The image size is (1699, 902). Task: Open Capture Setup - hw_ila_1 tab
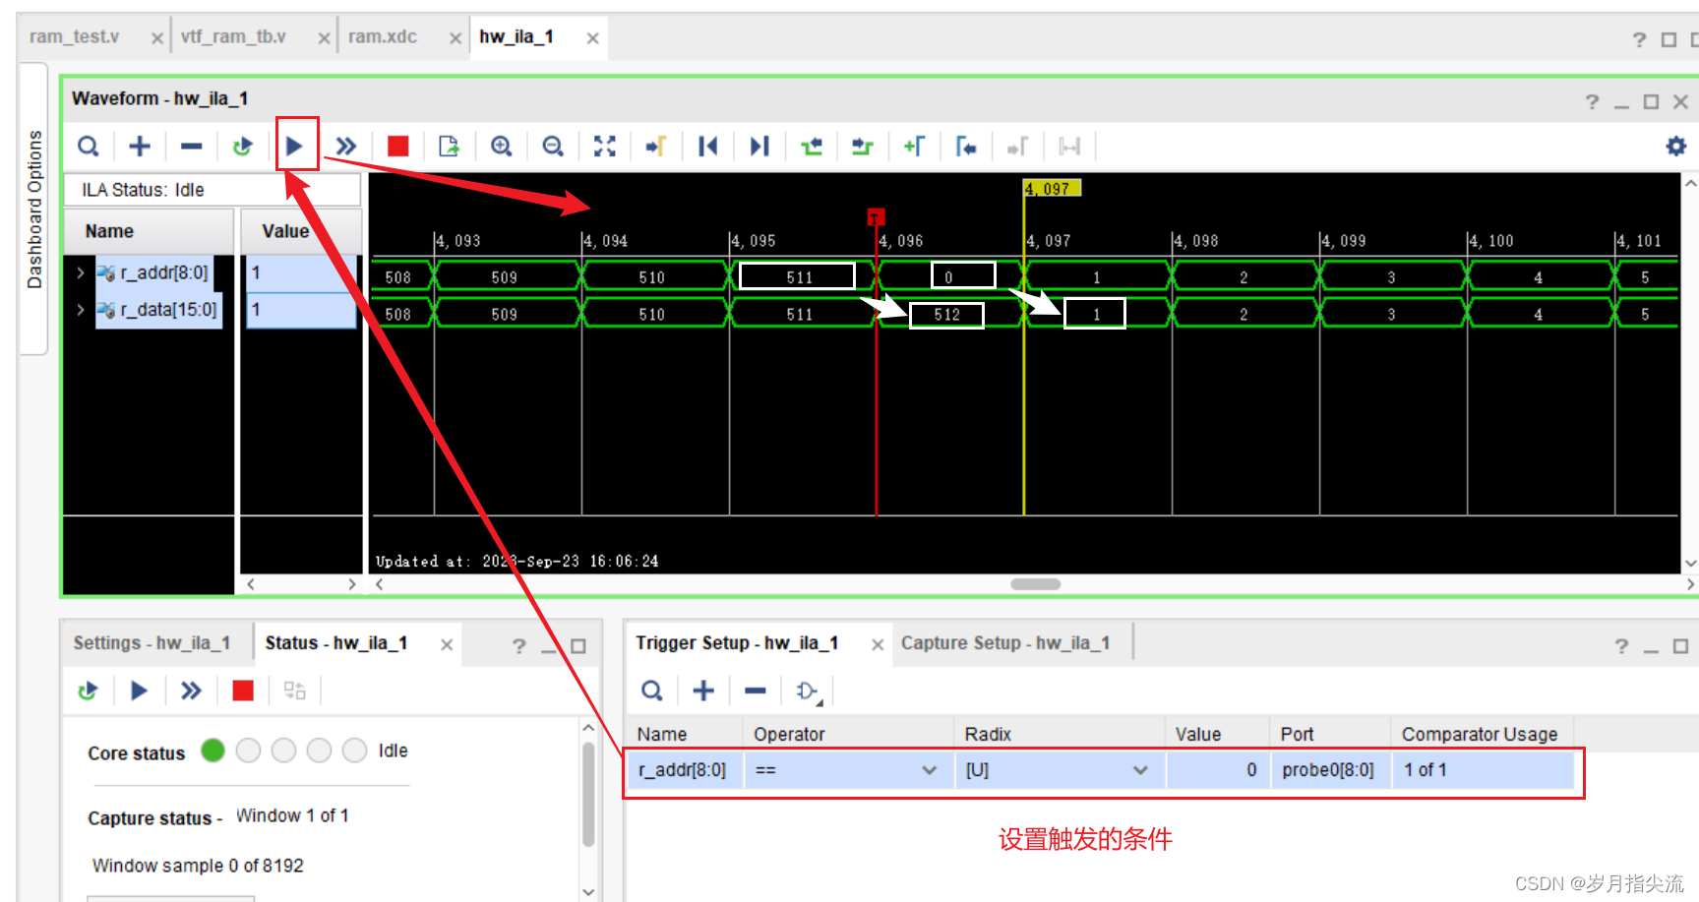[x=1005, y=642]
